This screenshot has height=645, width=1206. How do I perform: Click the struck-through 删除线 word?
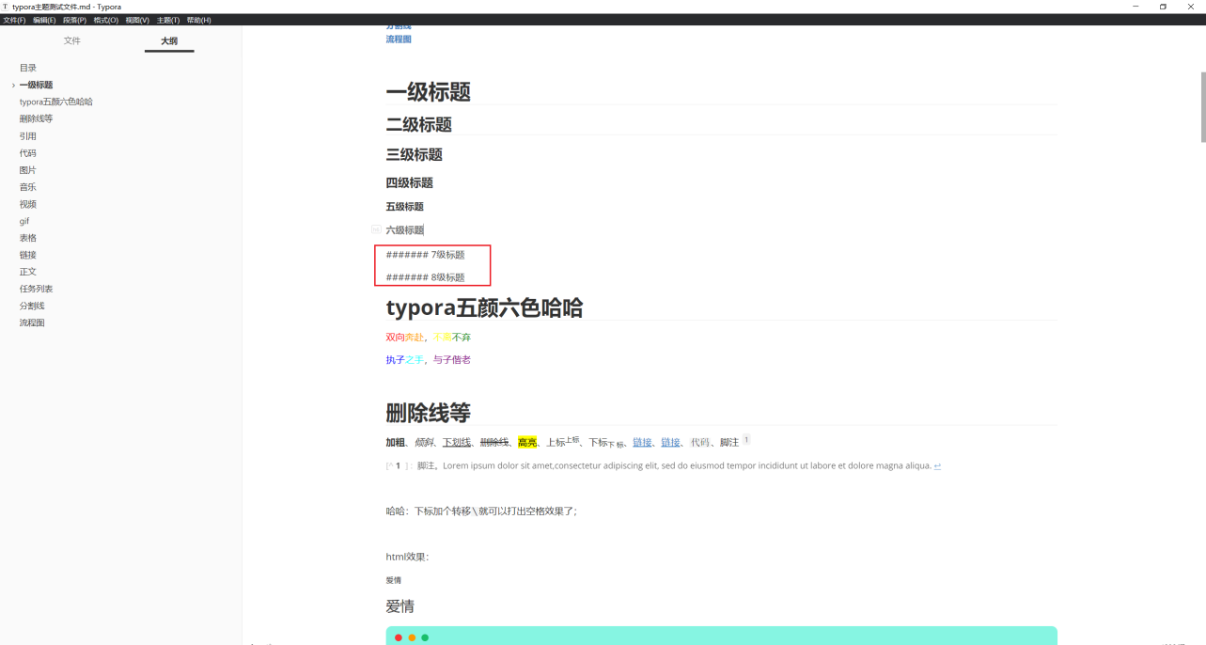coord(494,442)
